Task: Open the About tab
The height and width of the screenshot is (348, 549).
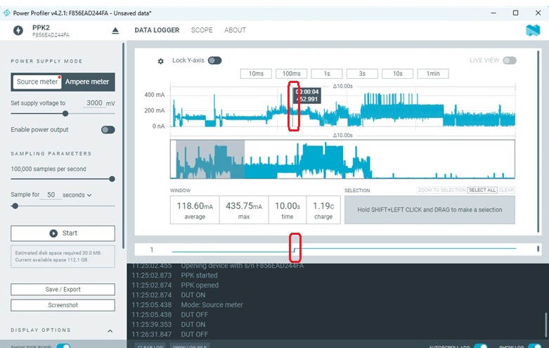Action: click(x=235, y=30)
